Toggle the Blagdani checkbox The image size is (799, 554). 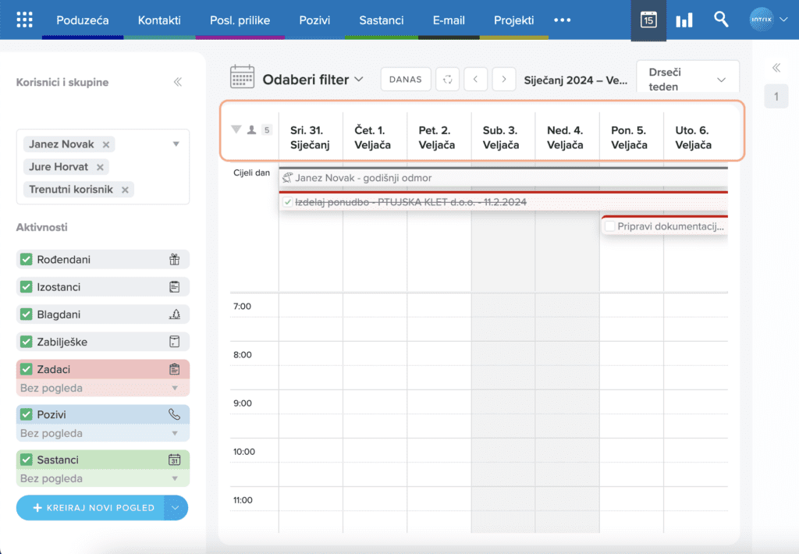[x=26, y=314]
